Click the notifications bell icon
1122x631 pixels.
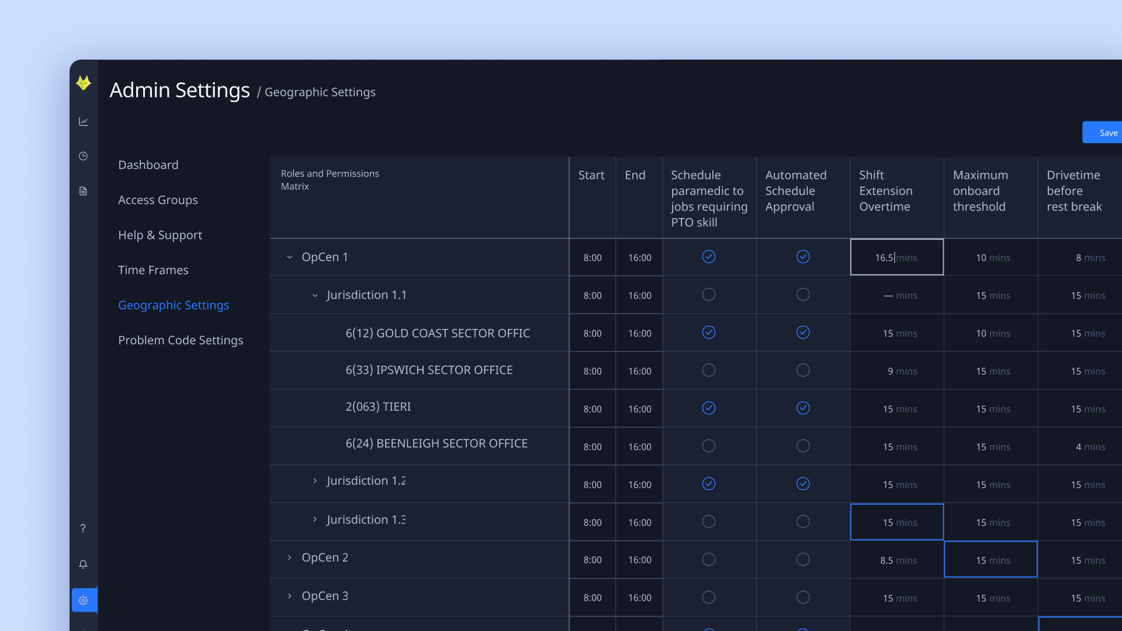tap(83, 564)
